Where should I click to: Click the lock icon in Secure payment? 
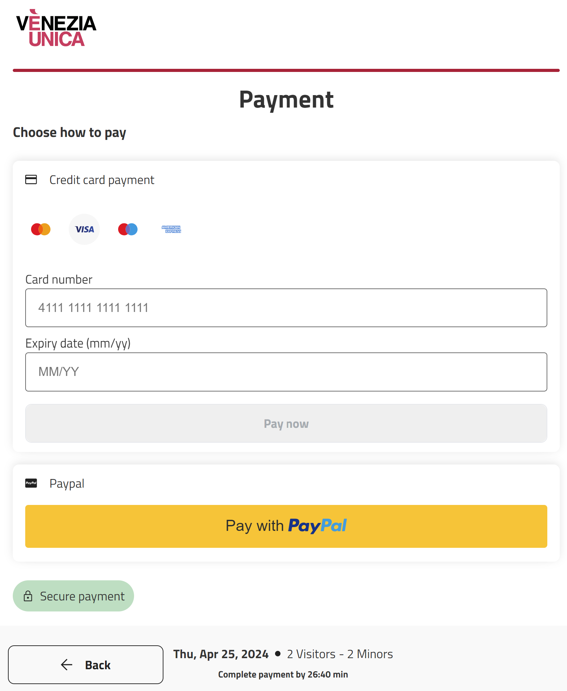pyautogui.click(x=28, y=596)
